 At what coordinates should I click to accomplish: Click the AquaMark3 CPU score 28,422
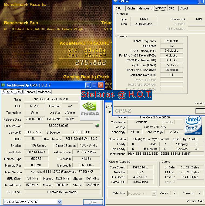click(x=95, y=55)
